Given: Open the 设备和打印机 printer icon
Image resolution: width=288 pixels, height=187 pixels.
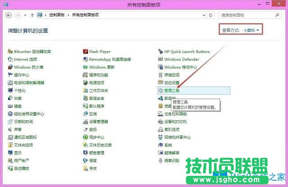Looking at the screenshot, I should (161, 122).
